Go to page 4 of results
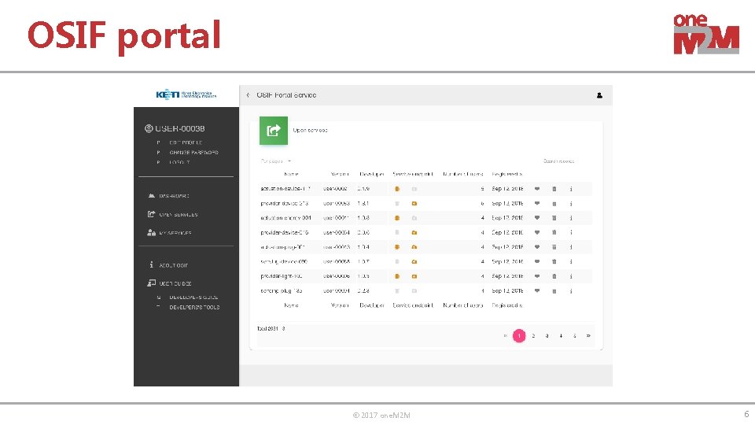The height and width of the screenshot is (425, 755). point(561,336)
